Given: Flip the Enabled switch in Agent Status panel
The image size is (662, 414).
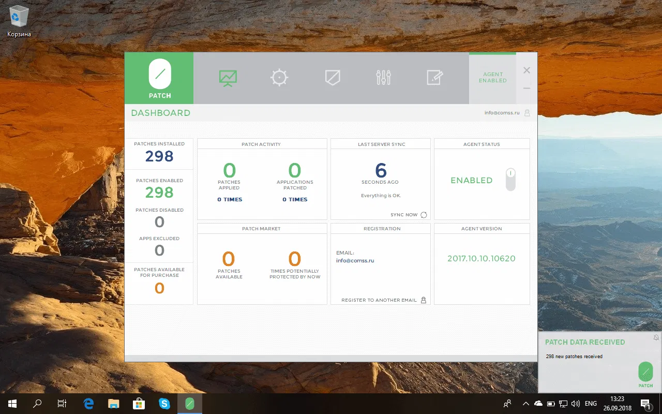Looking at the screenshot, I should click(x=510, y=180).
